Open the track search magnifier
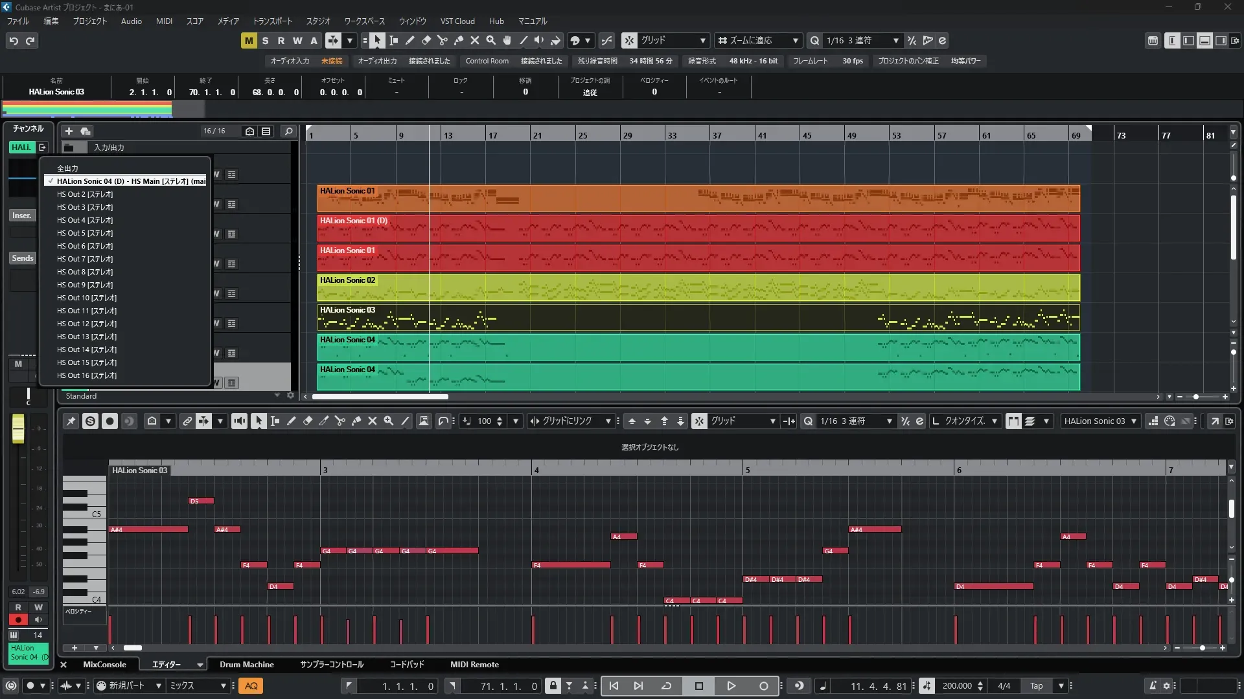The height and width of the screenshot is (699, 1244). (289, 131)
